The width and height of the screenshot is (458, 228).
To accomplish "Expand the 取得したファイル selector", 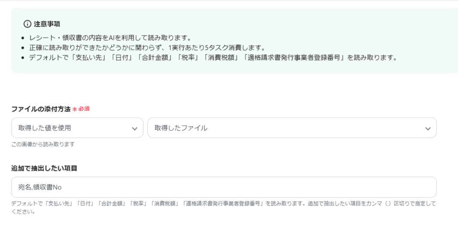I will pyautogui.click(x=292, y=128).
